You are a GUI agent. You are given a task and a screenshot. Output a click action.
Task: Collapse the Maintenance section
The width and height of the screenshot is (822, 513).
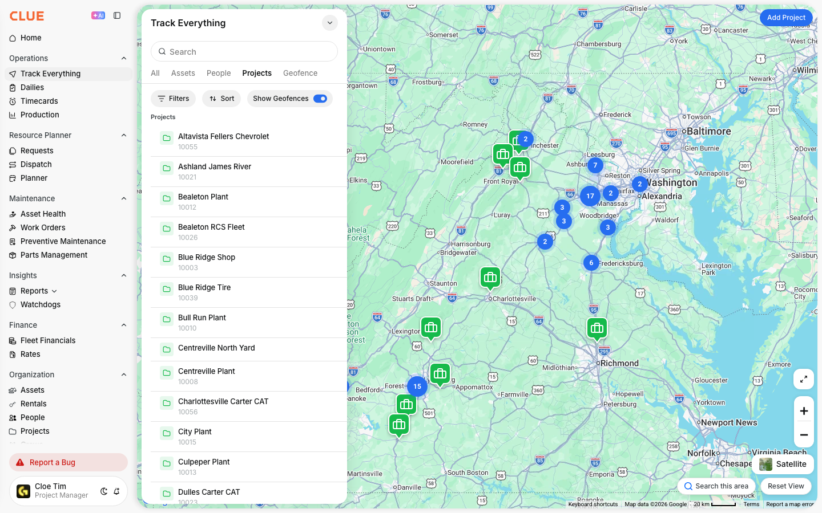[x=124, y=198]
